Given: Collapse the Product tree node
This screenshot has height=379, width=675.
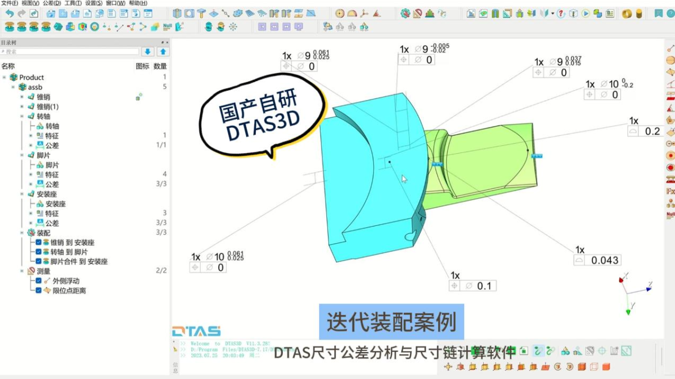Looking at the screenshot, I should 4,78.
